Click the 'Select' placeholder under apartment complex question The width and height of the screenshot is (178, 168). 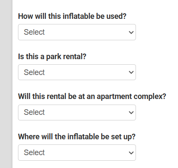coord(34,112)
